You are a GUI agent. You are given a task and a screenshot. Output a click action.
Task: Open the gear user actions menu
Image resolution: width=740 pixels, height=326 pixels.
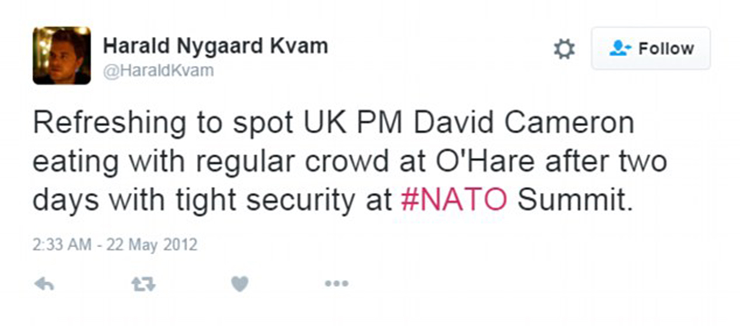tap(564, 49)
